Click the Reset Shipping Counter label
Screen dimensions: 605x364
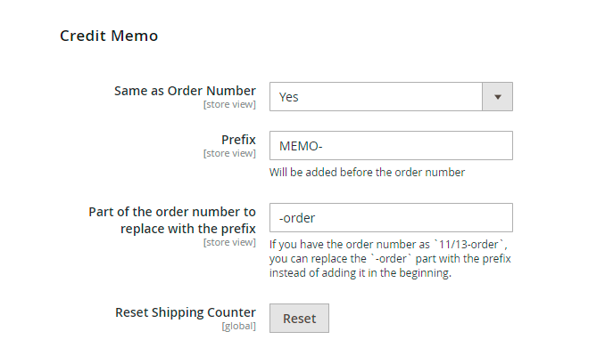pyautogui.click(x=186, y=312)
